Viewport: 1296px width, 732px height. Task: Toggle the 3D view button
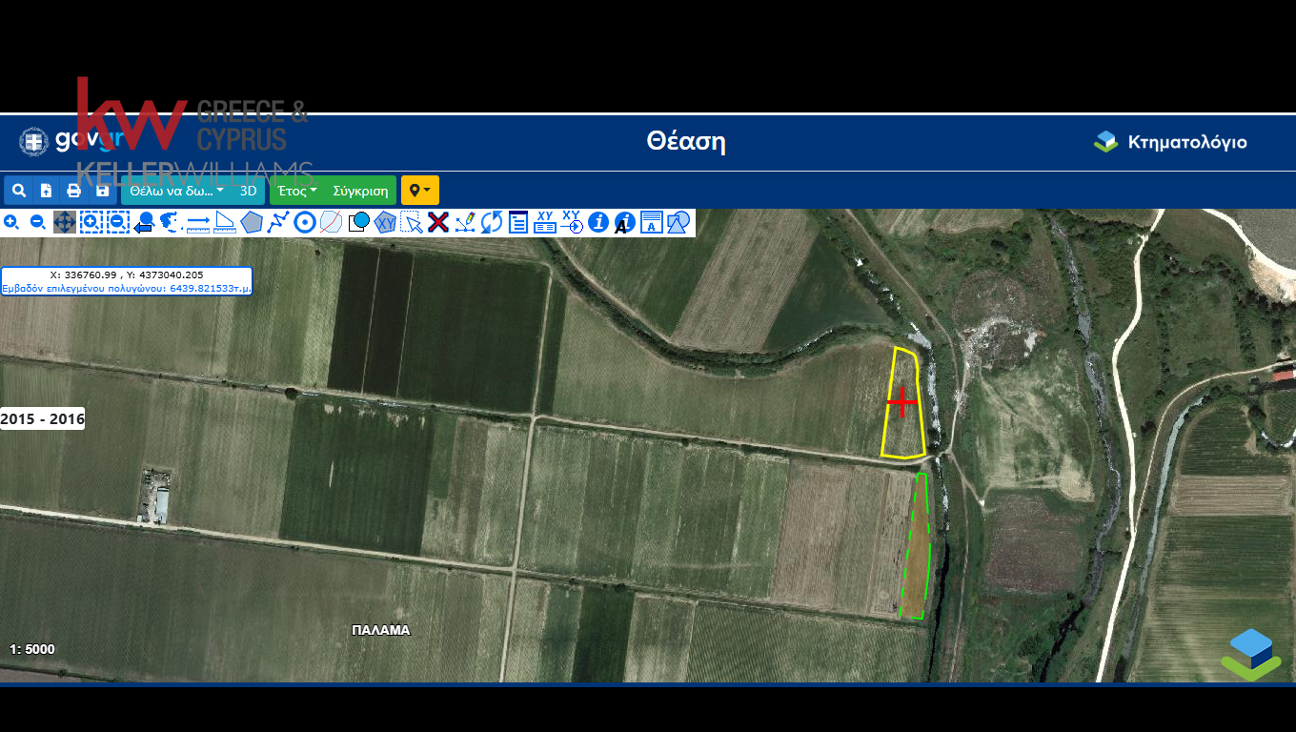[248, 191]
